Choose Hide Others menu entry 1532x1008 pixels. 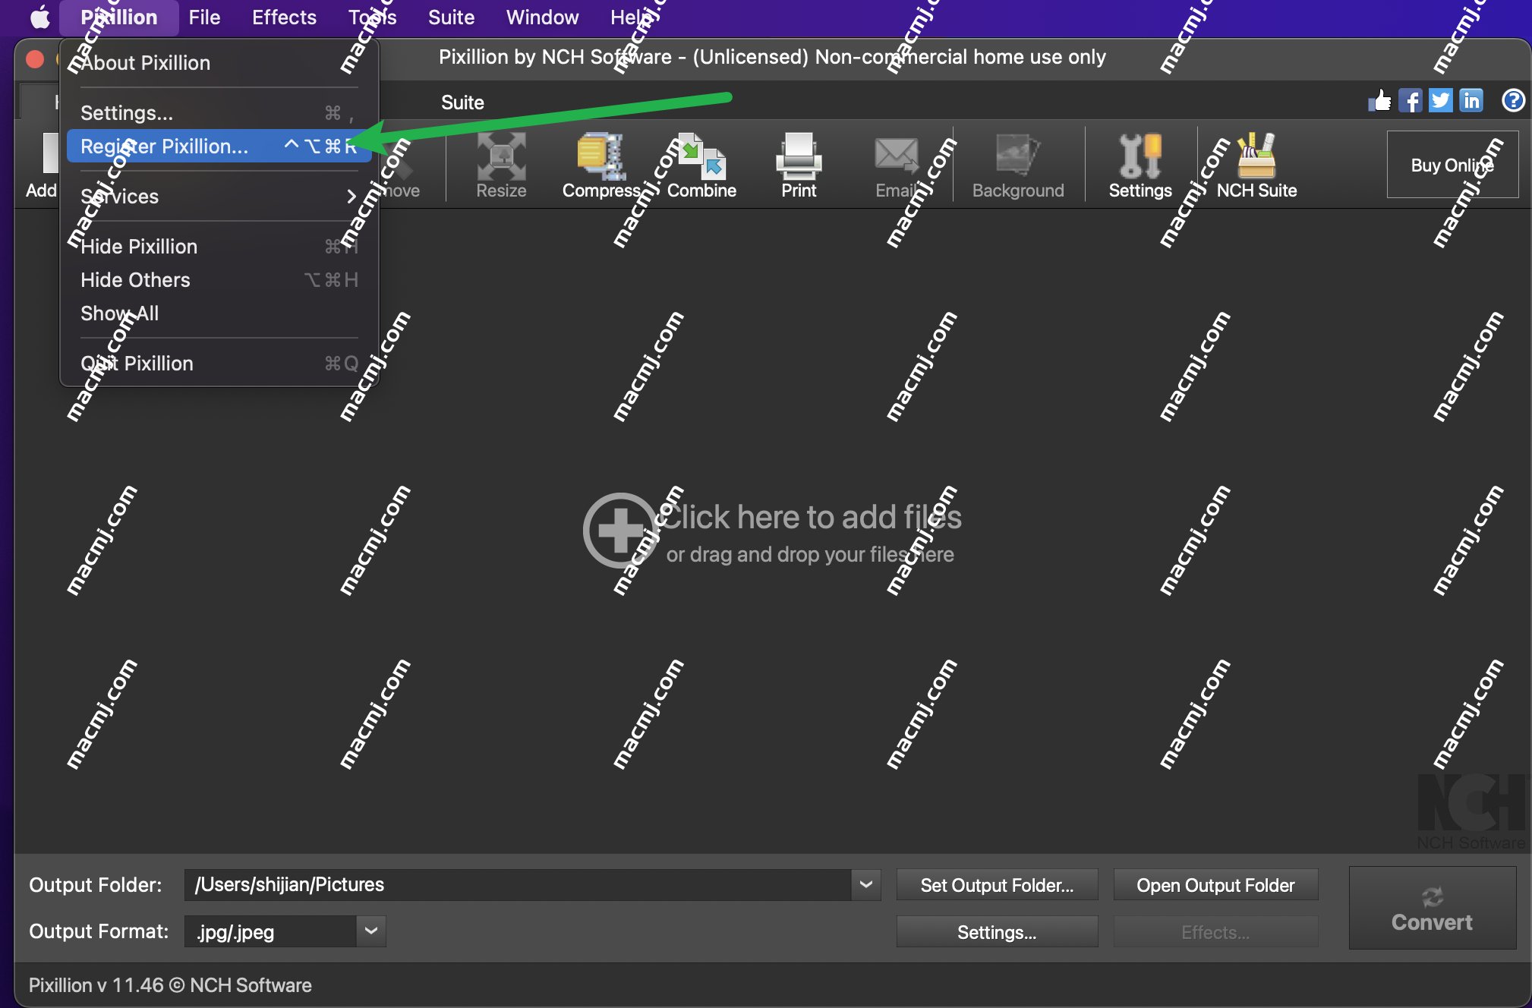219,280
